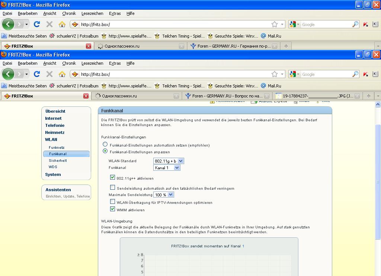Click search magnifier in background Firefox window
Viewport: 381px width, 276px height.
[x=355, y=24]
